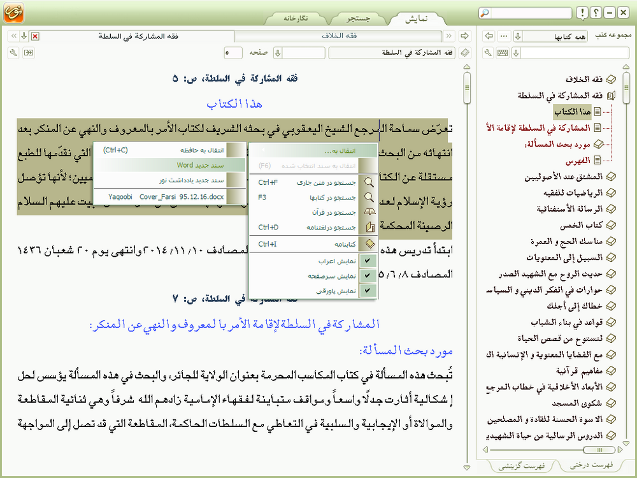Click the blue heading مورد بحث المسألة in the text

406,351
